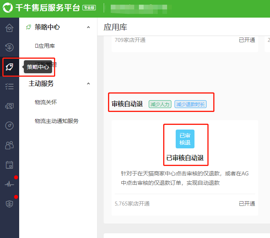Image resolution: width=270 pixels, height=238 pixels.
Task: Open 应用库 in the side menu
Action: [45, 46]
